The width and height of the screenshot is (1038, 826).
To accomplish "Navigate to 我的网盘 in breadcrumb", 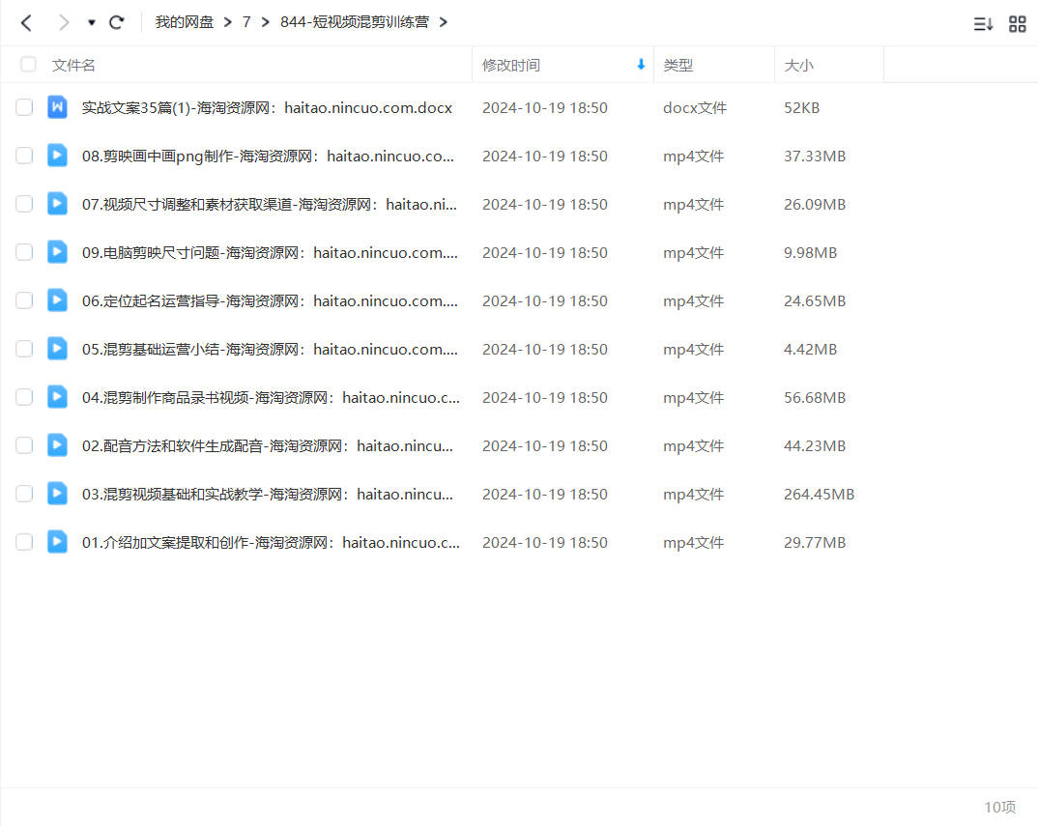I will tap(185, 22).
